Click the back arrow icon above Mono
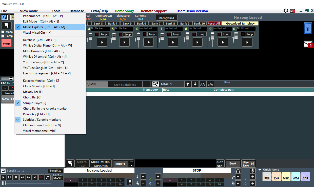 6,26
